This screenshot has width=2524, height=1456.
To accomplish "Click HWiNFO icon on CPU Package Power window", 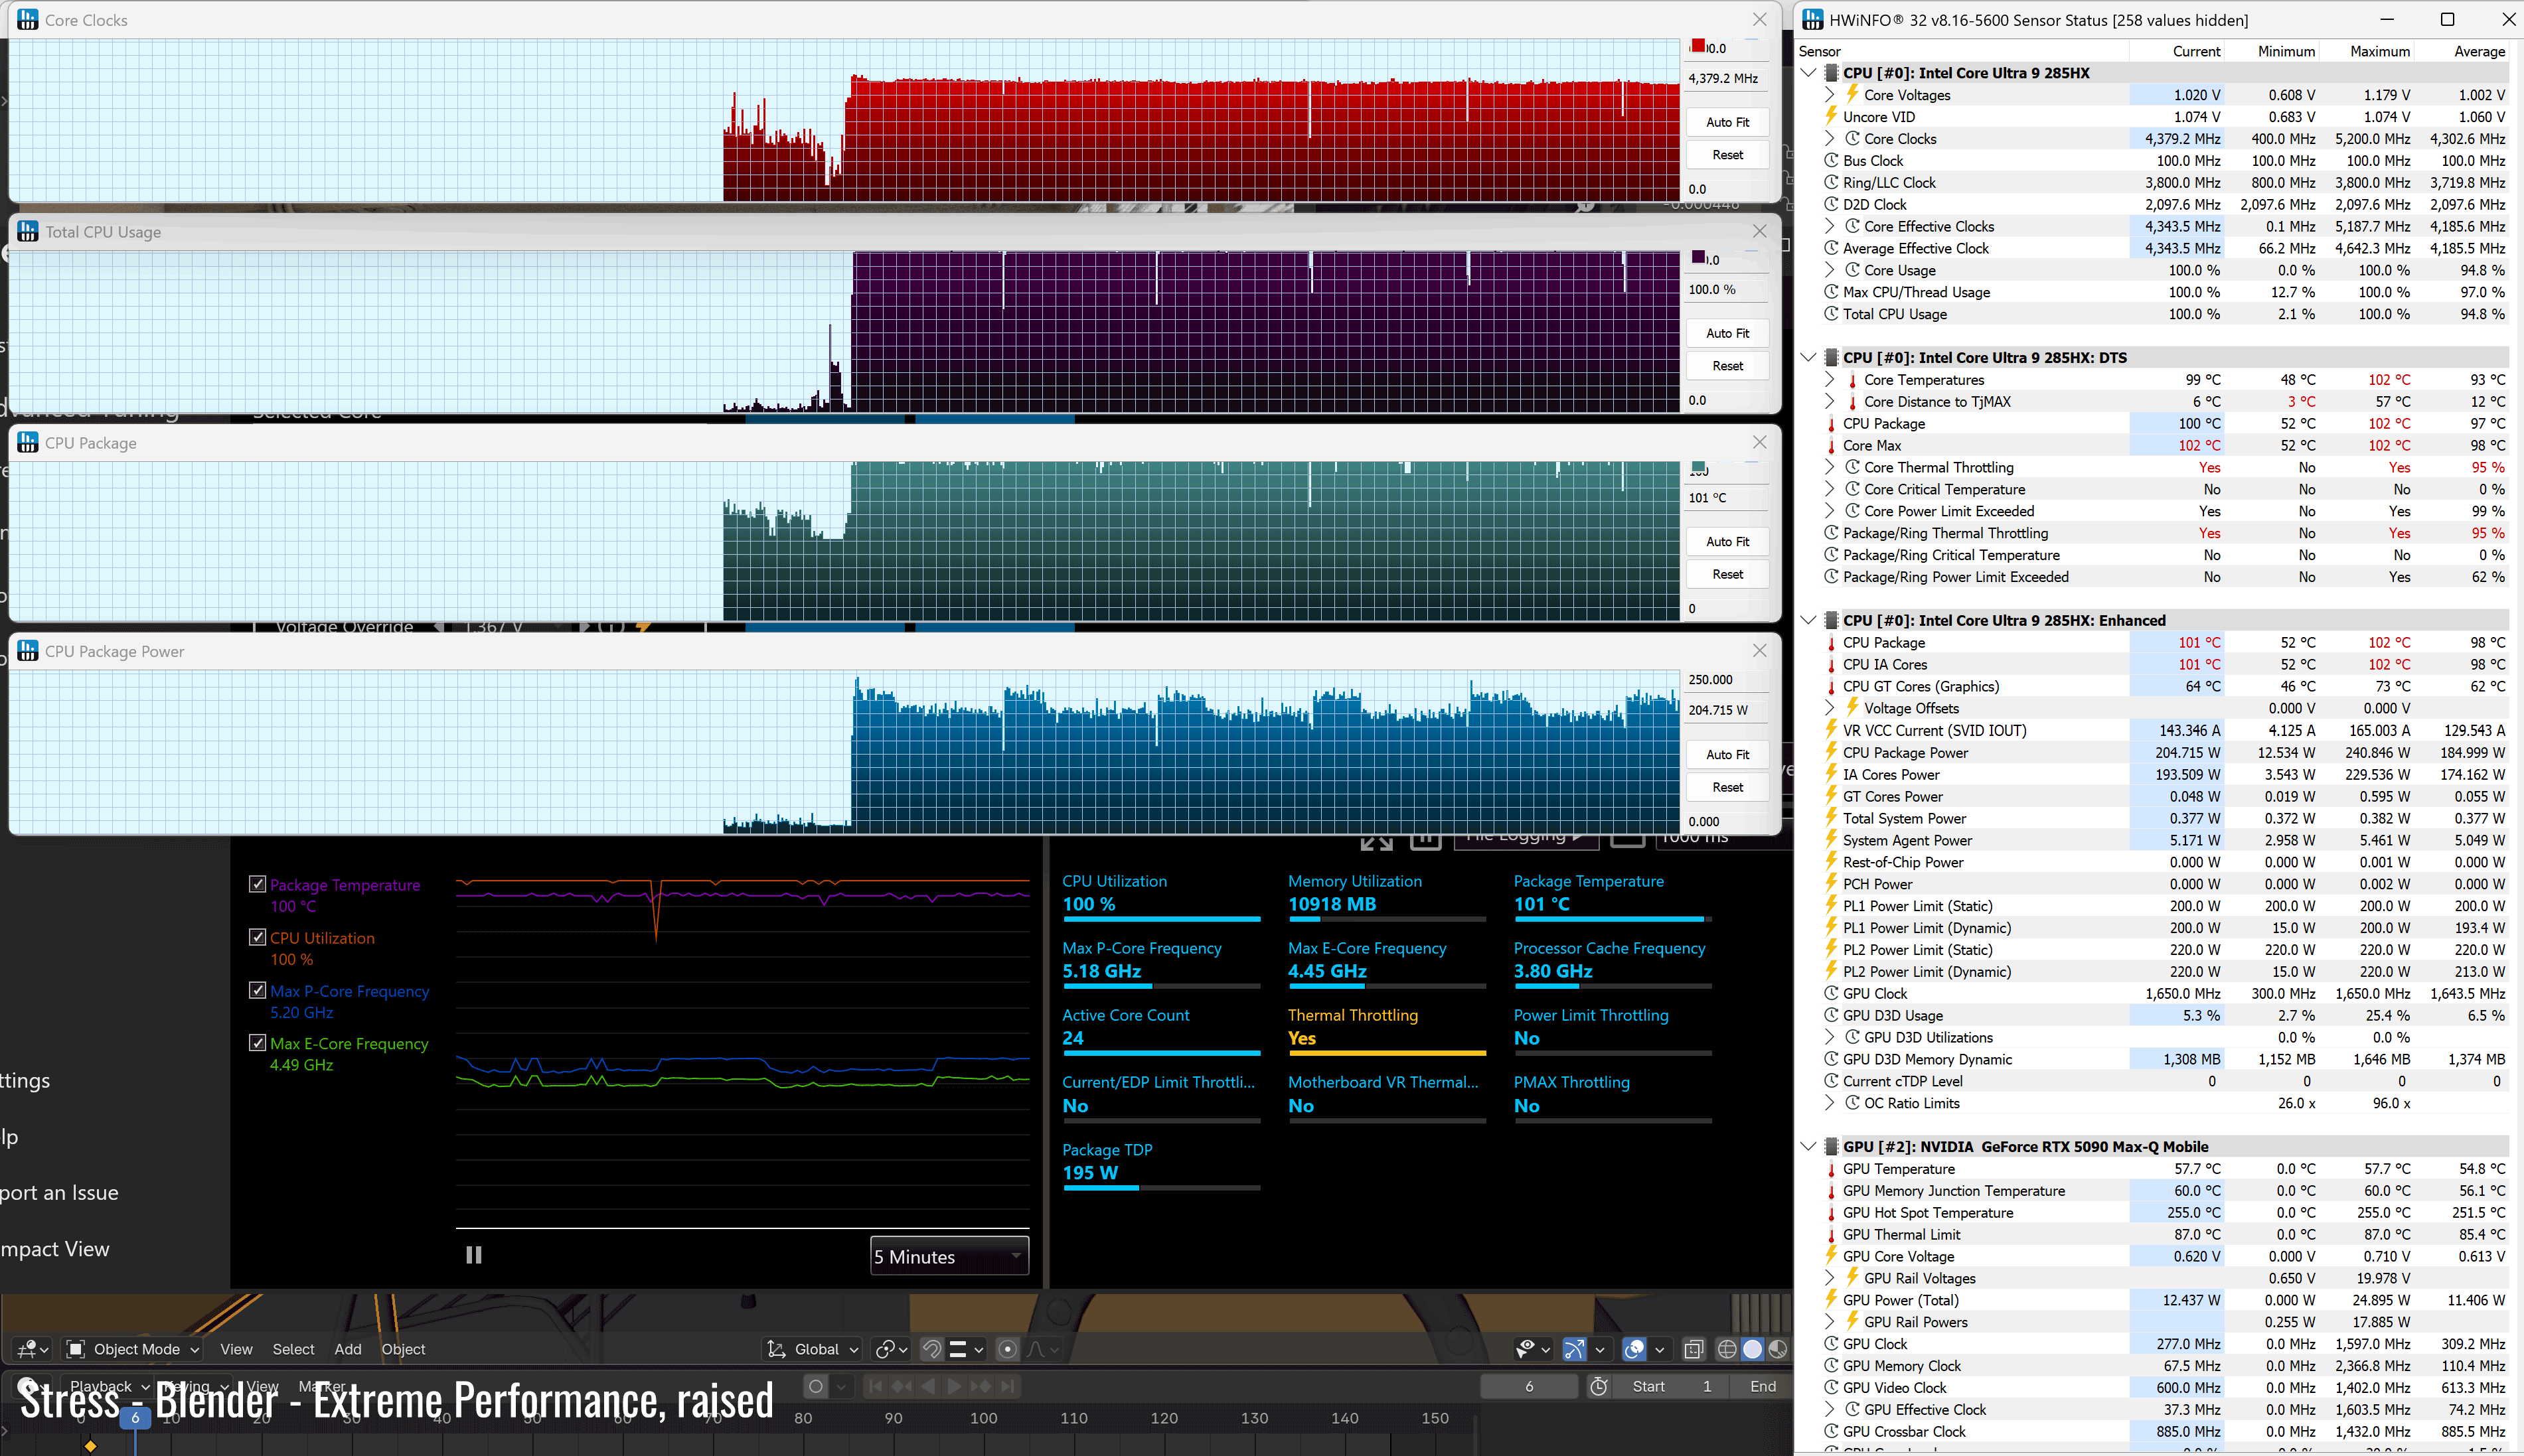I will coord(28,651).
